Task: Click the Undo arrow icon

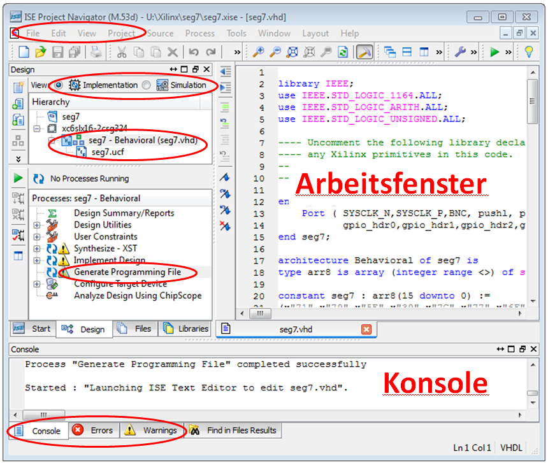Action: click(x=194, y=52)
